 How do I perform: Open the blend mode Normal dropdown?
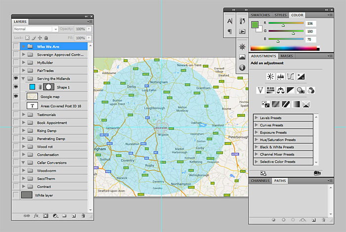[36, 29]
